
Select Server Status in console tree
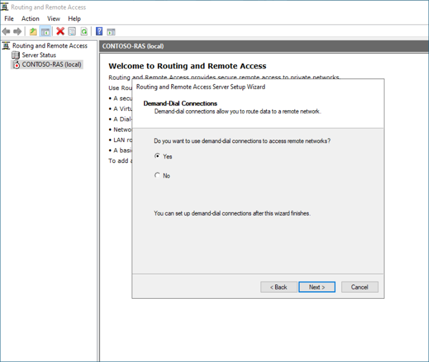[x=39, y=55]
